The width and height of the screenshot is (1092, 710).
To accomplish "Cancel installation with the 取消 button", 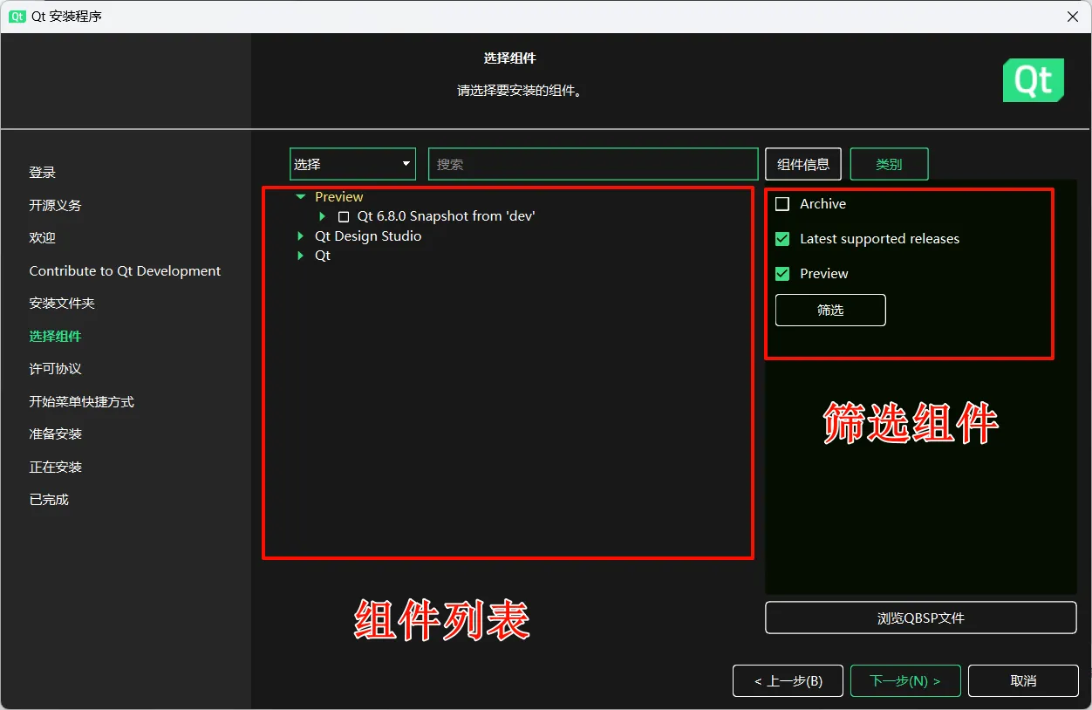I will coord(1023,680).
